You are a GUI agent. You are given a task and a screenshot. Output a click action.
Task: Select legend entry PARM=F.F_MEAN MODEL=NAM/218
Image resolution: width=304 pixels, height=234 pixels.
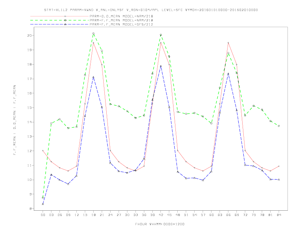[121, 20]
